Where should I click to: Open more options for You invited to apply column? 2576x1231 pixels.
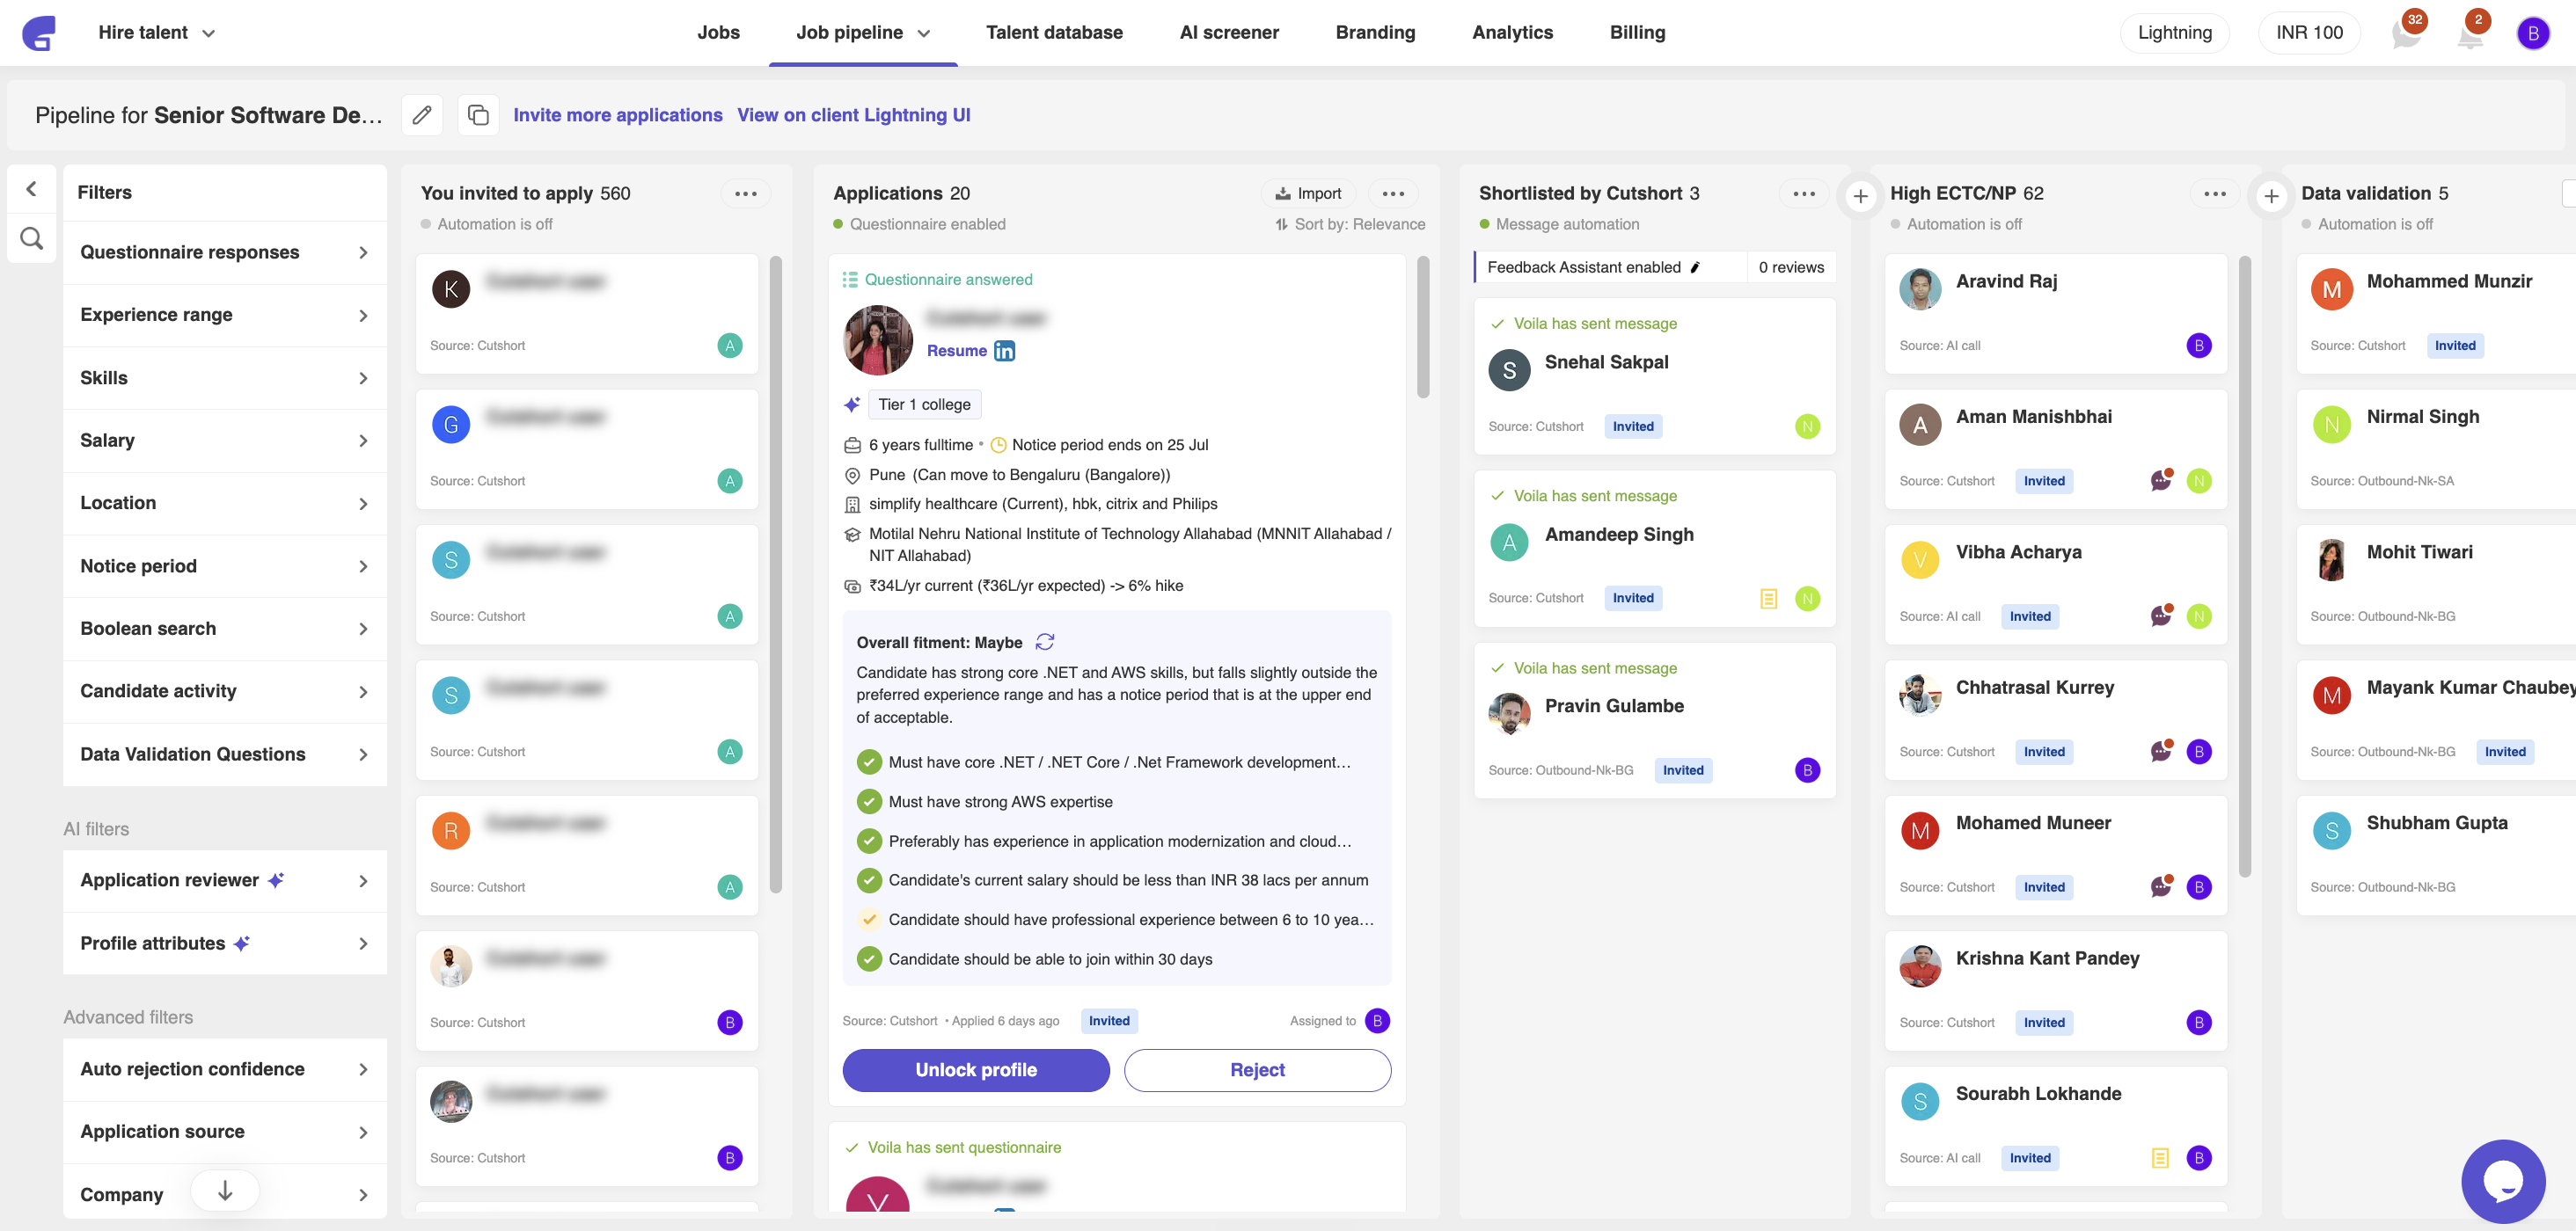point(745,193)
